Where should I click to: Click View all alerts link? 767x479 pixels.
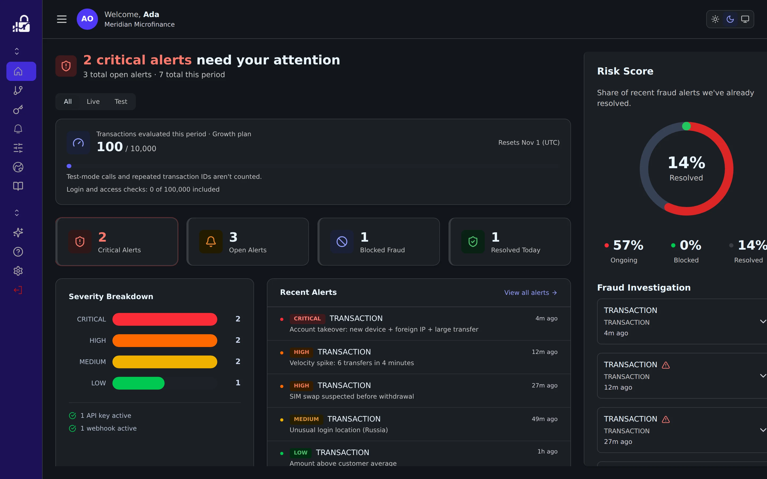[x=531, y=293]
